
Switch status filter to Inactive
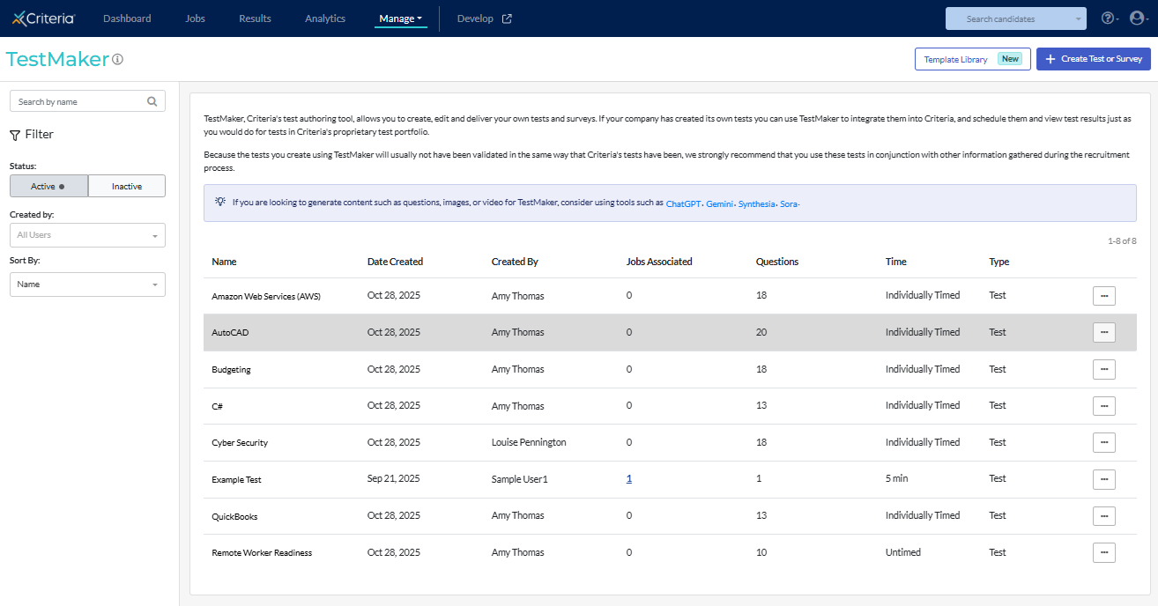(x=127, y=186)
